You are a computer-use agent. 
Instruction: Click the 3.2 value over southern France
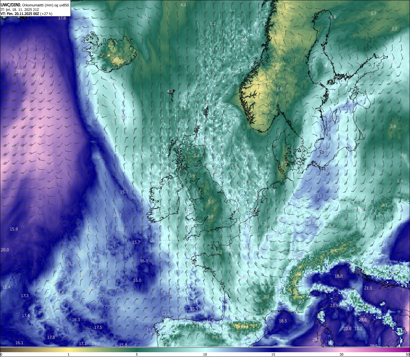pos(266,297)
